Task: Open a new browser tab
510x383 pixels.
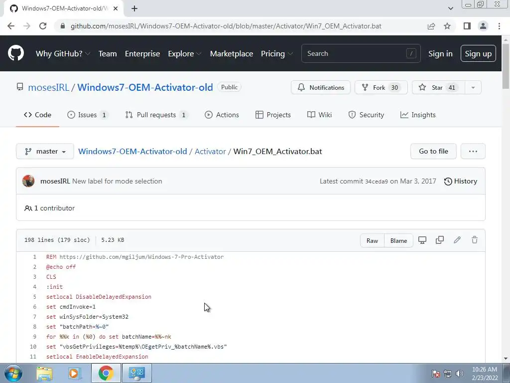Action: (x=134, y=8)
